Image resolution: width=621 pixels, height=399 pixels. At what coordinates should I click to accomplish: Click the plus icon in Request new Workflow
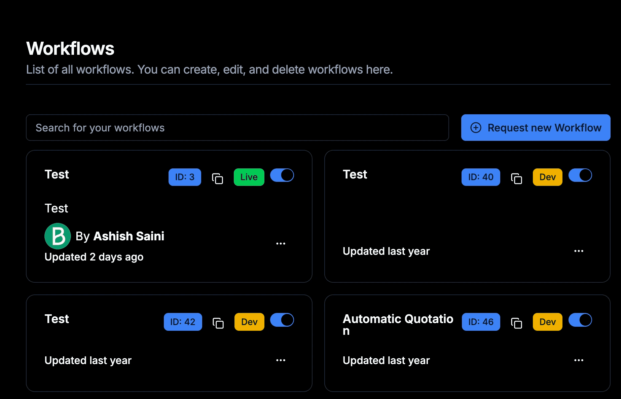(x=476, y=128)
